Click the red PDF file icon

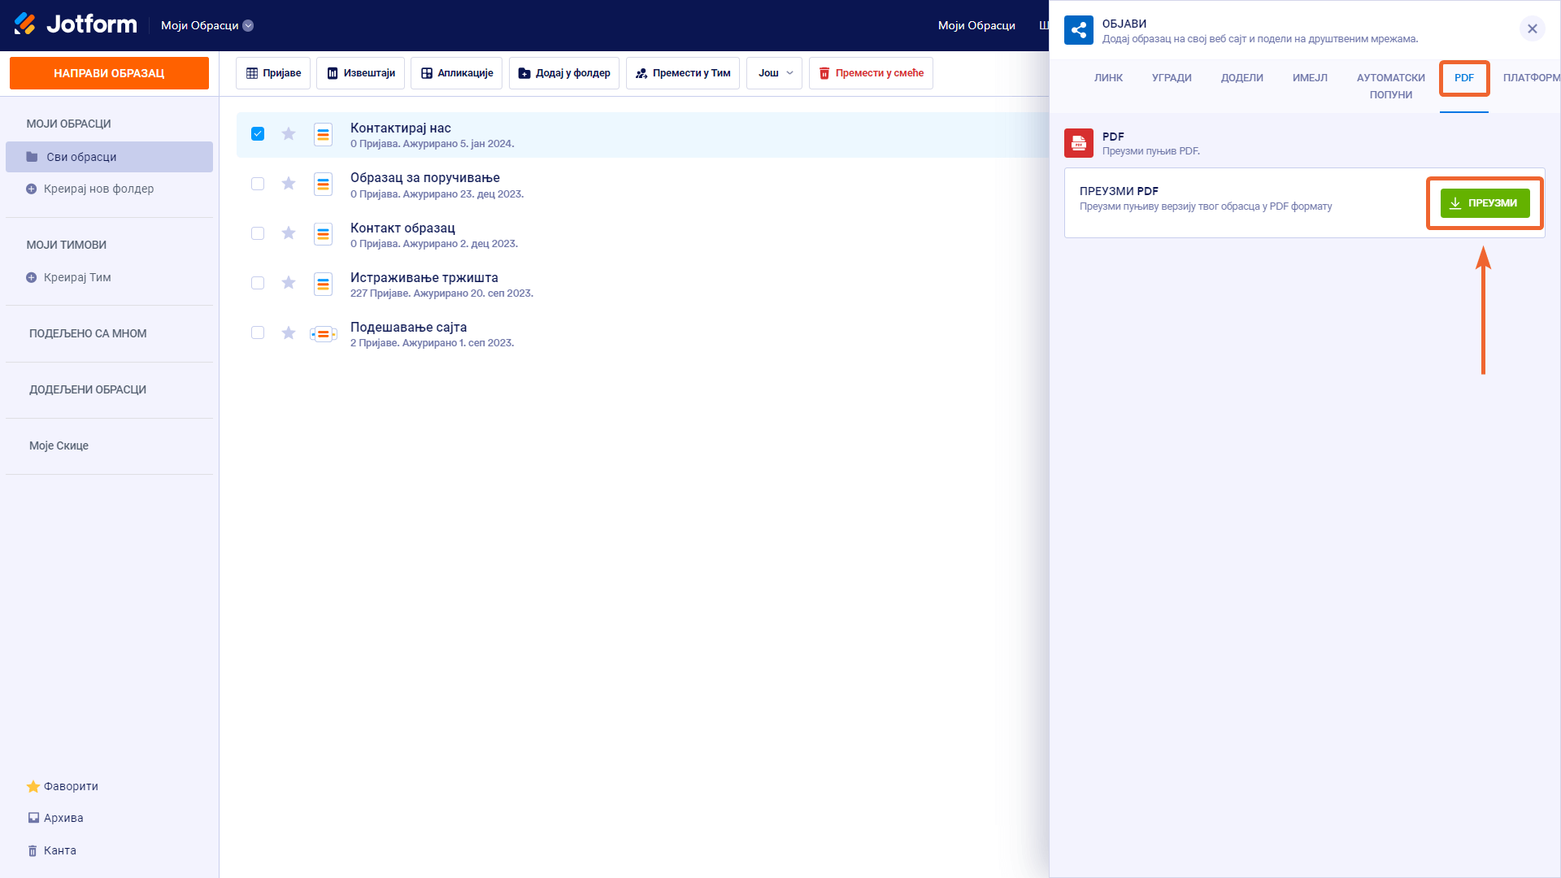pyautogui.click(x=1079, y=143)
